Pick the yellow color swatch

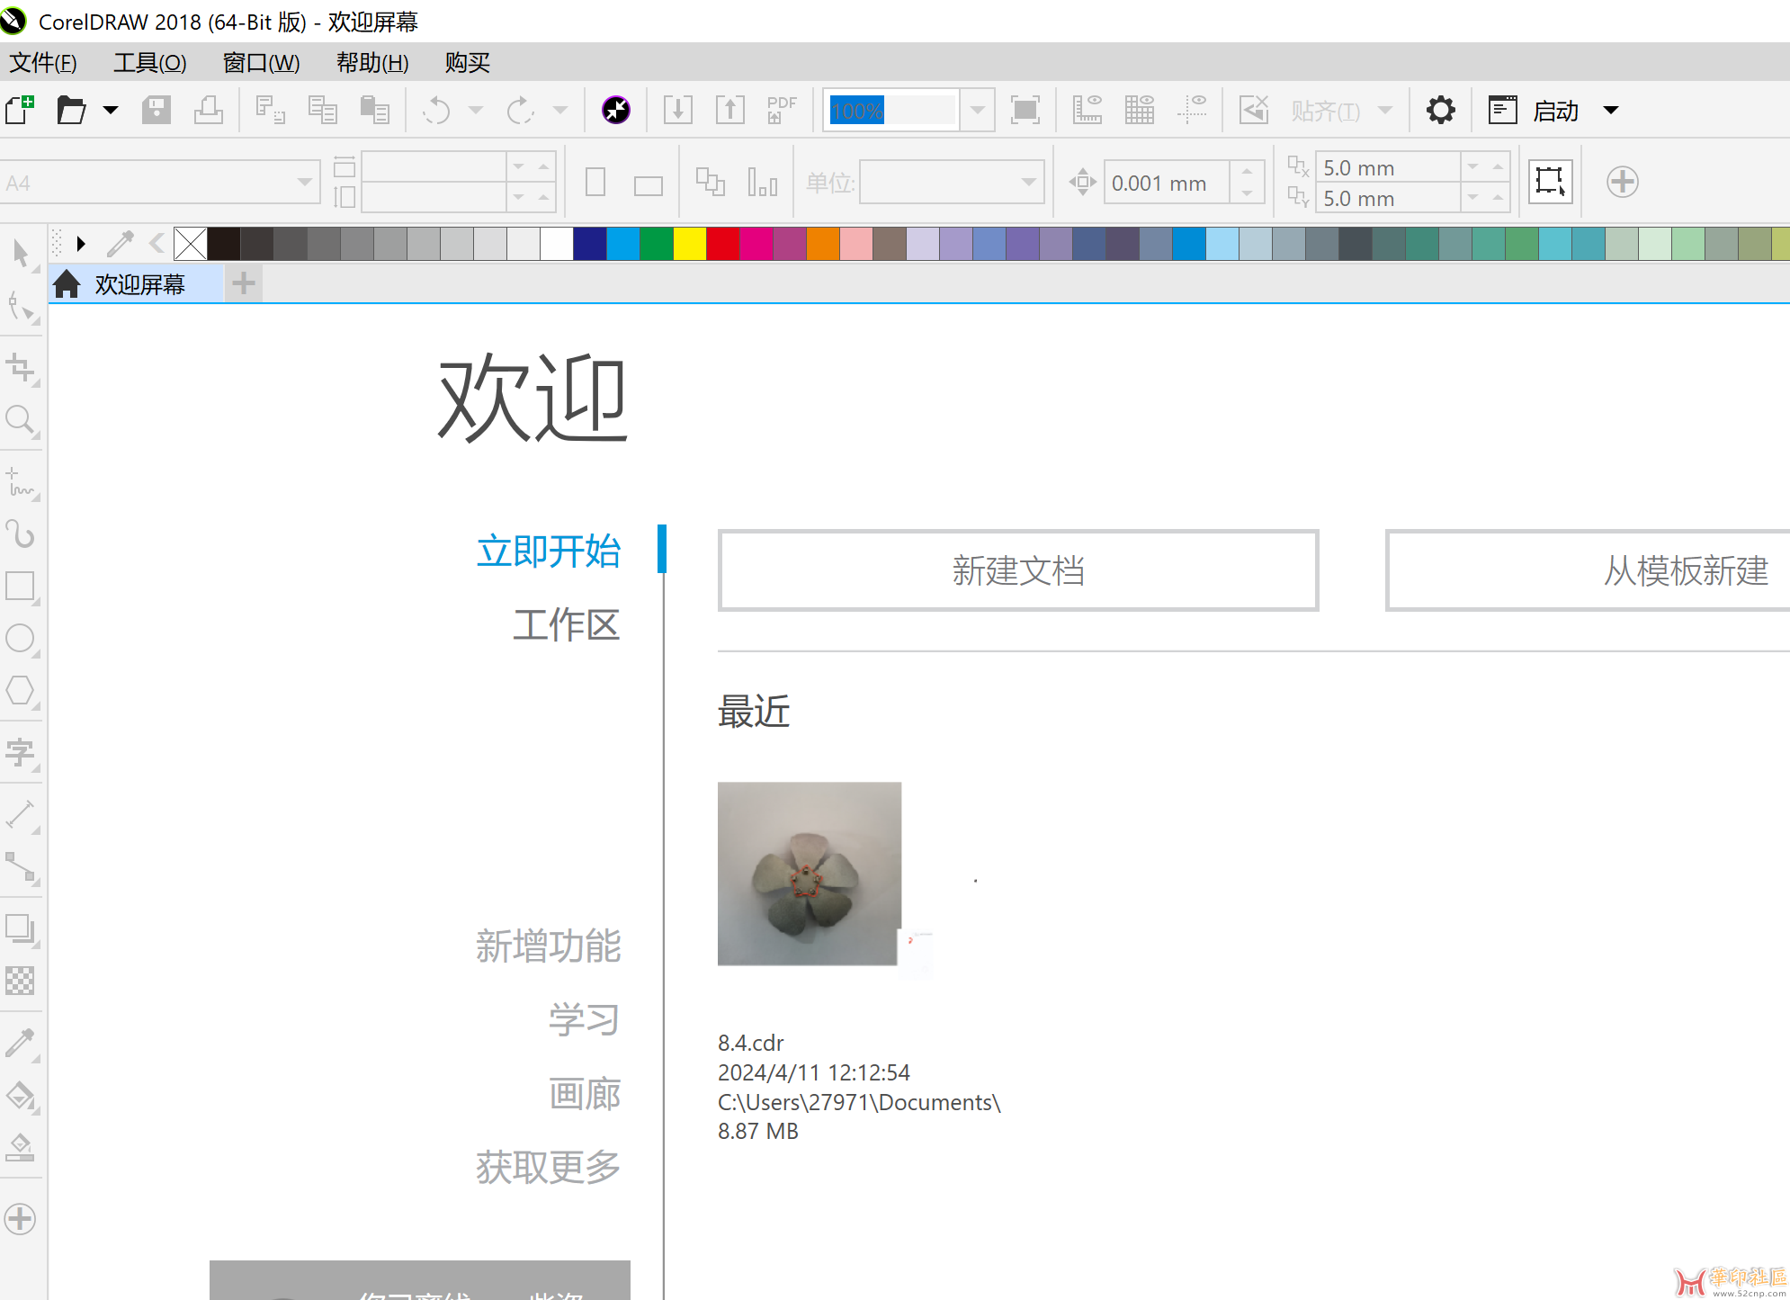(x=690, y=243)
